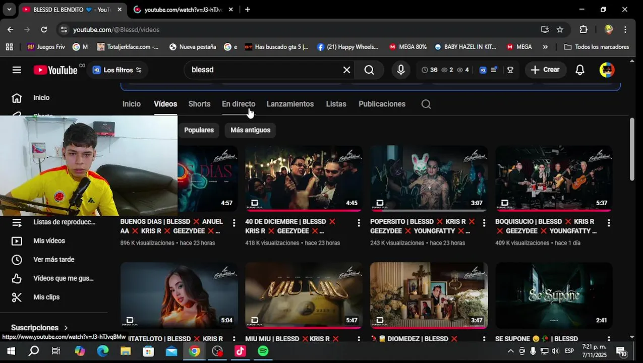This screenshot has width=643, height=363.
Task: Click the page vertical scrollbar
Action: (x=632, y=150)
